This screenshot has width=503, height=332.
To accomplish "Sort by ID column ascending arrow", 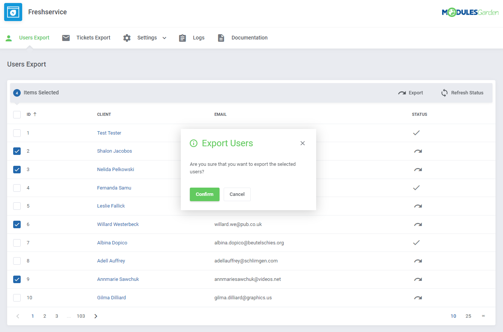I will (x=35, y=114).
